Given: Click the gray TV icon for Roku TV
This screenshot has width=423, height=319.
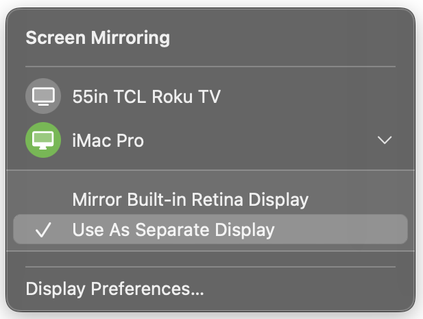Looking at the screenshot, I should [x=43, y=96].
